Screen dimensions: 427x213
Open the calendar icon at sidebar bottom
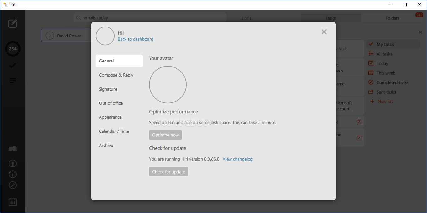[x=13, y=202]
